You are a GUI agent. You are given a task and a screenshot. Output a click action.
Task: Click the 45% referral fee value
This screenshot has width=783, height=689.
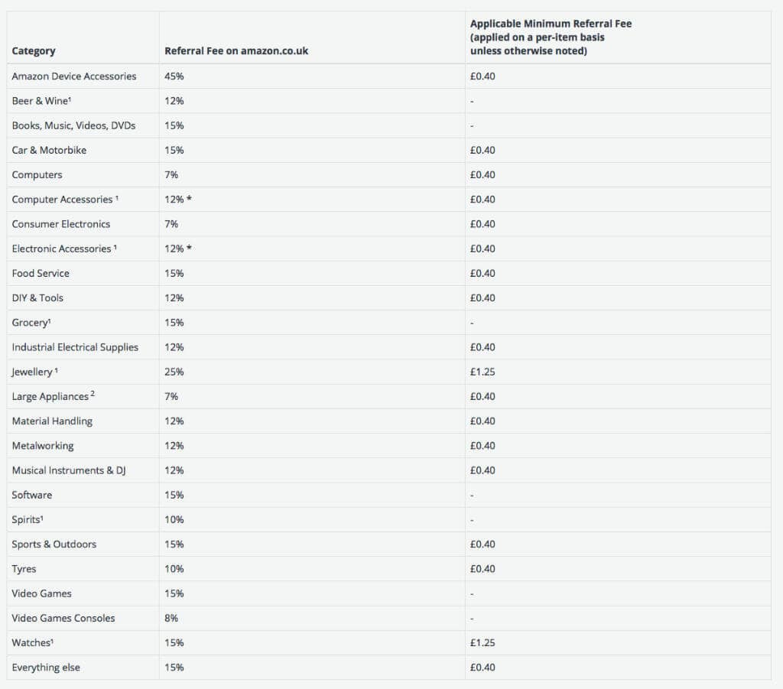pos(174,76)
